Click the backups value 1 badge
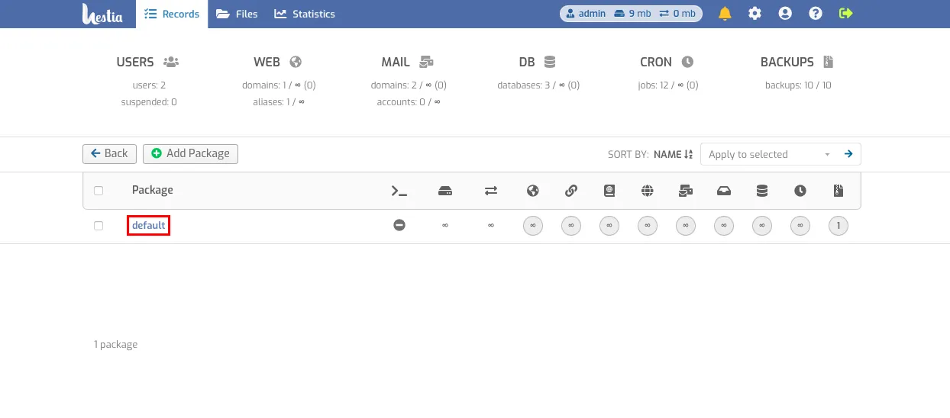This screenshot has height=418, width=950. 839,226
